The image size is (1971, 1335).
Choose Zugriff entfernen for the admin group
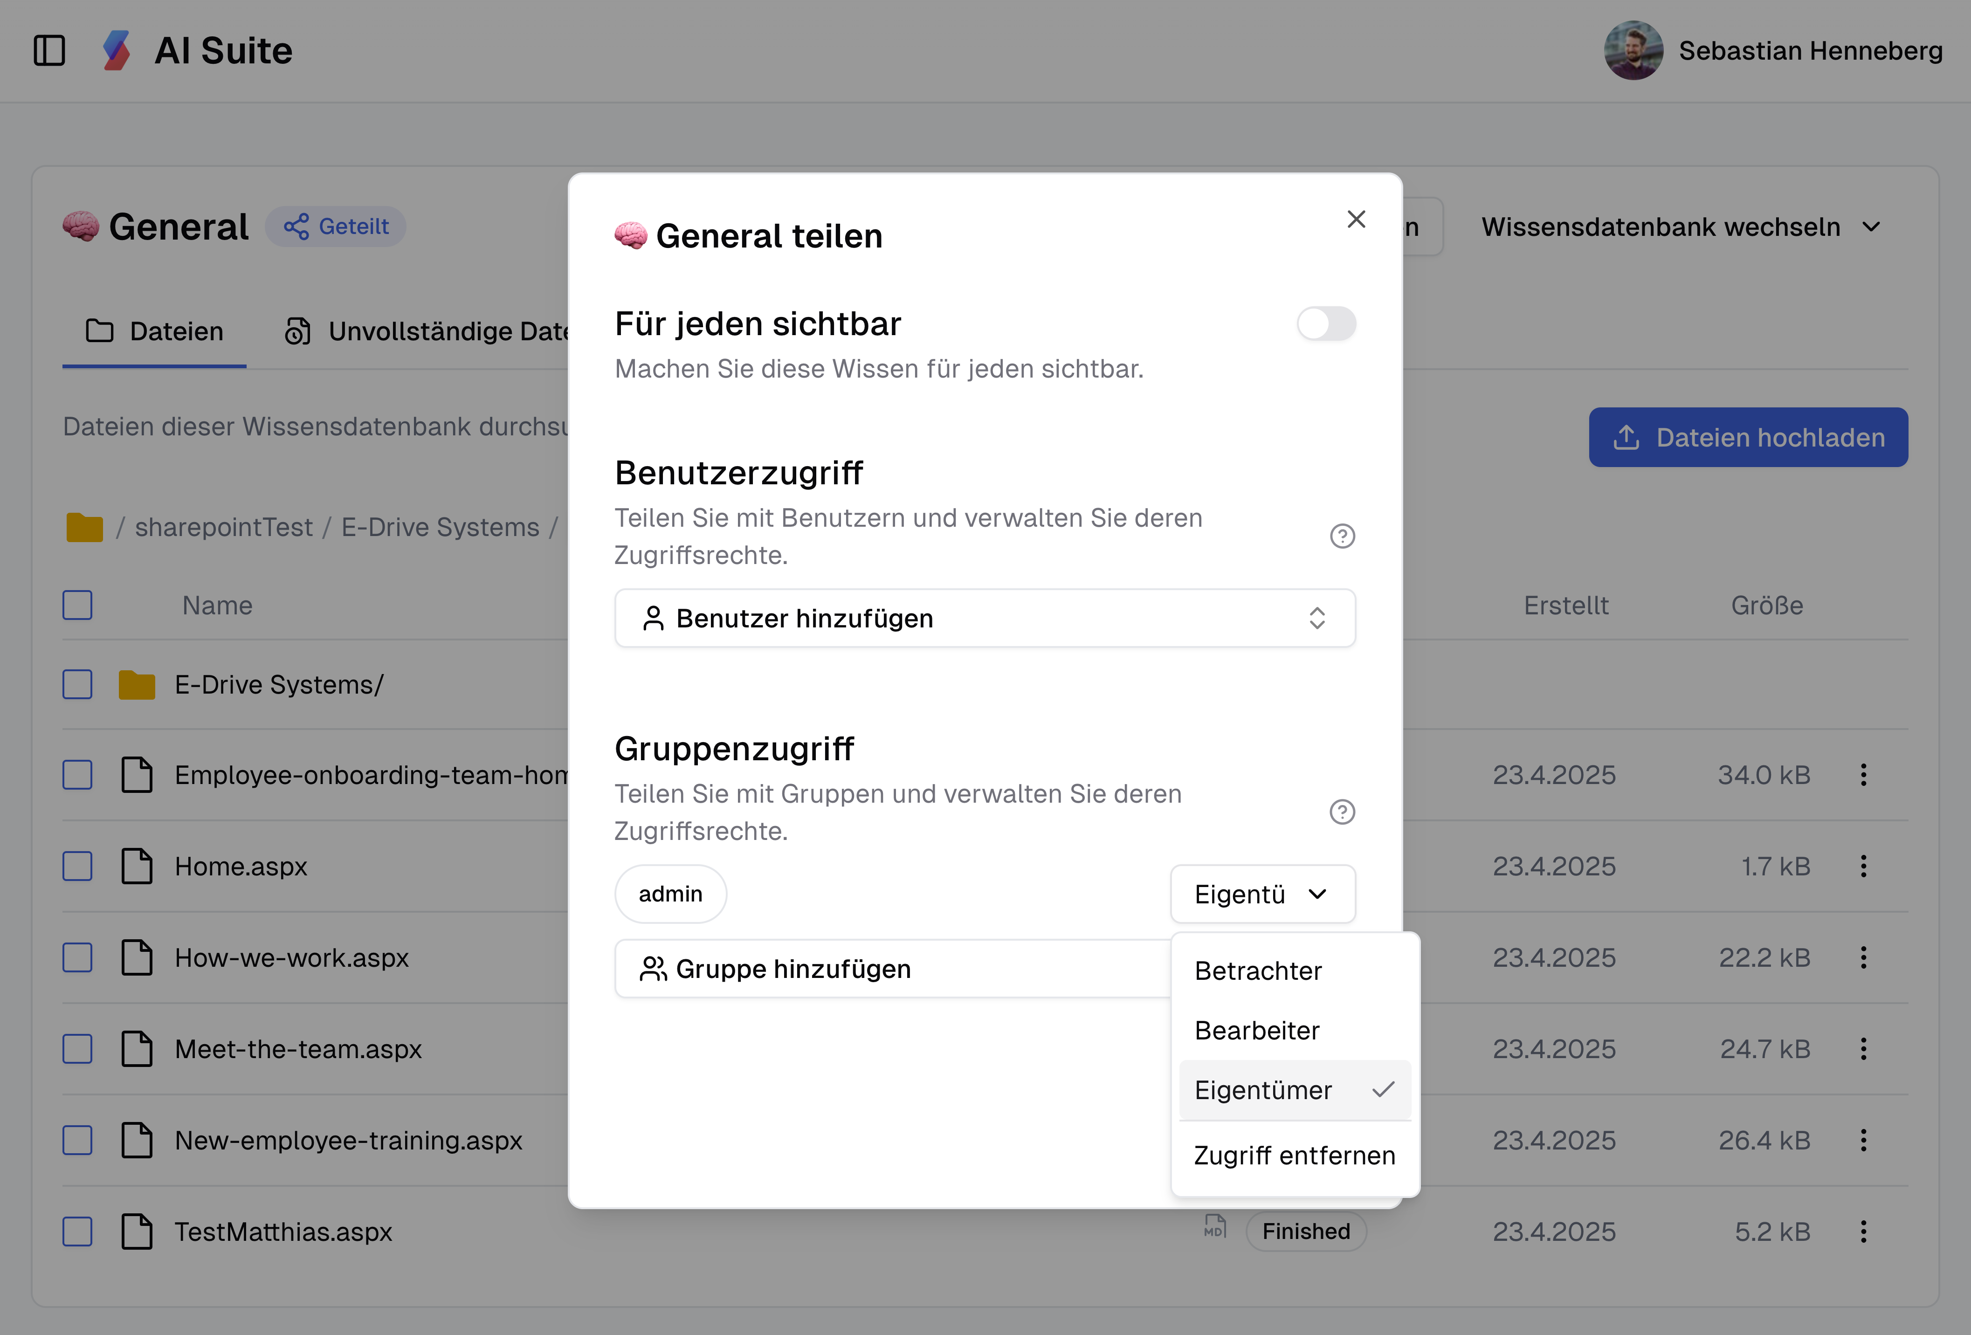[x=1294, y=1155]
